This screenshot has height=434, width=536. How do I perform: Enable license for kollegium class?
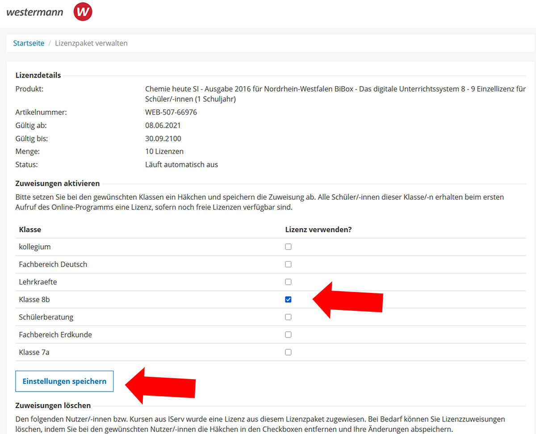tap(288, 246)
